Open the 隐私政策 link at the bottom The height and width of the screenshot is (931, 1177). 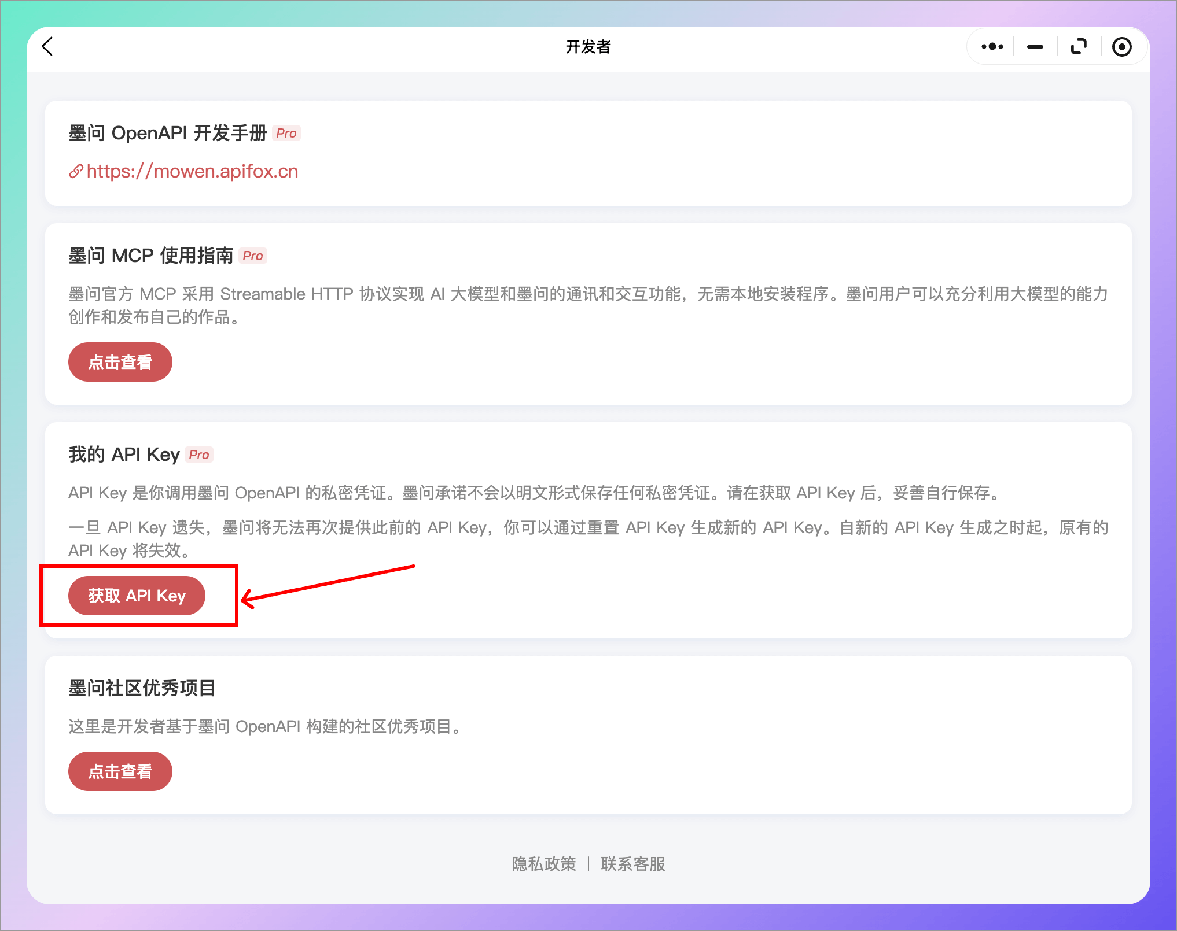[543, 863]
